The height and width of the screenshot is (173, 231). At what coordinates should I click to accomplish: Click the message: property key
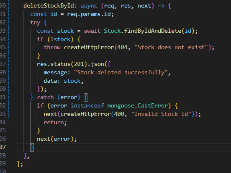pyautogui.click(x=57, y=73)
